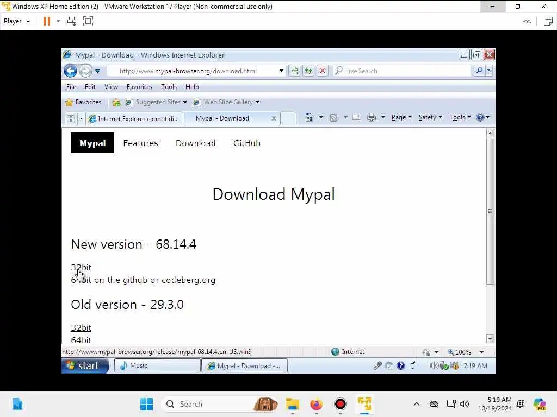Open the View menu
The image size is (557, 417).
(x=111, y=87)
